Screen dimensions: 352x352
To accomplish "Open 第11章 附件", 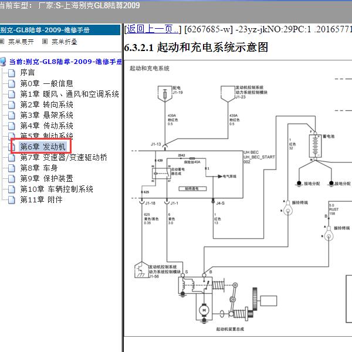I will click(41, 199).
